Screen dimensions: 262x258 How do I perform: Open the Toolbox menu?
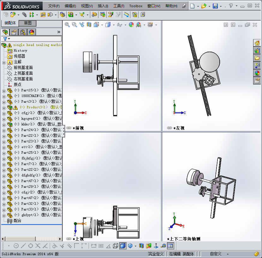click(x=136, y=6)
